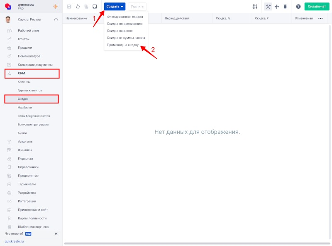Click the save disk icon in the toolbar
This screenshot has width=332, height=246.
click(x=69, y=7)
